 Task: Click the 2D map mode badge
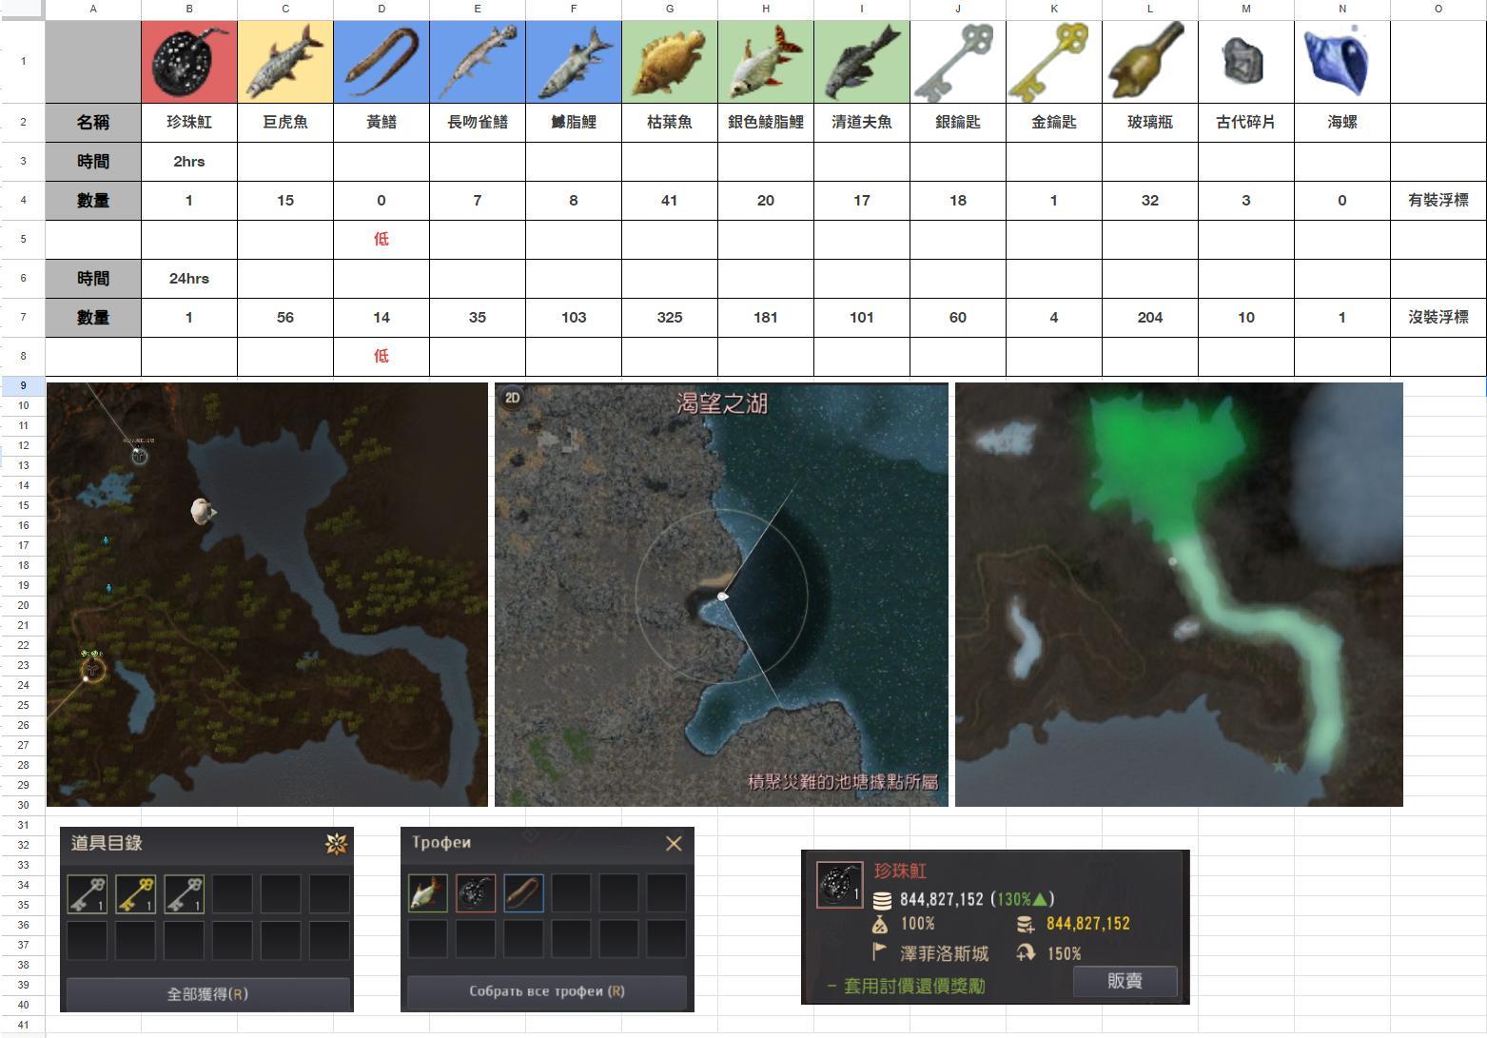pos(513,398)
